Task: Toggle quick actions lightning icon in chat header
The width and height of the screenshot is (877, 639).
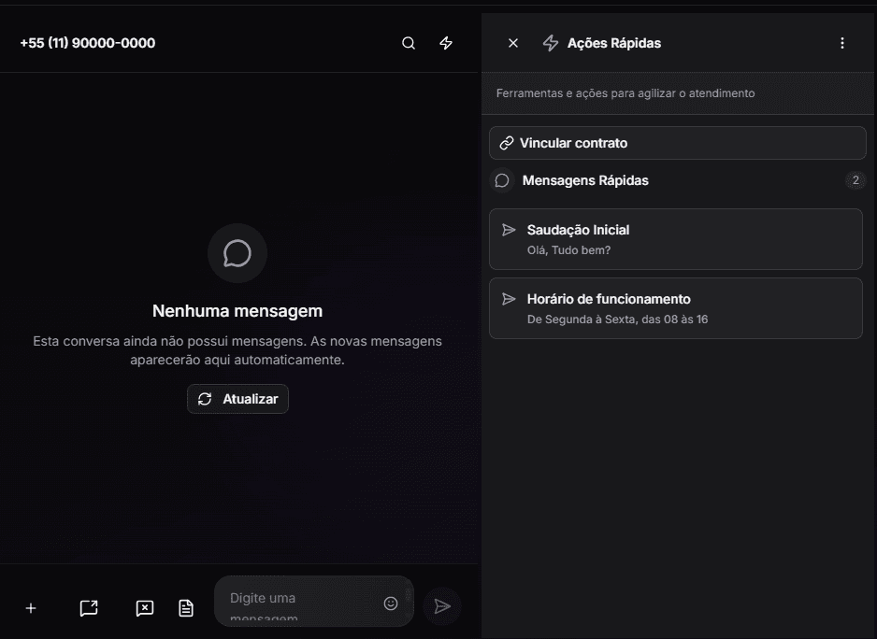Action: tap(446, 43)
